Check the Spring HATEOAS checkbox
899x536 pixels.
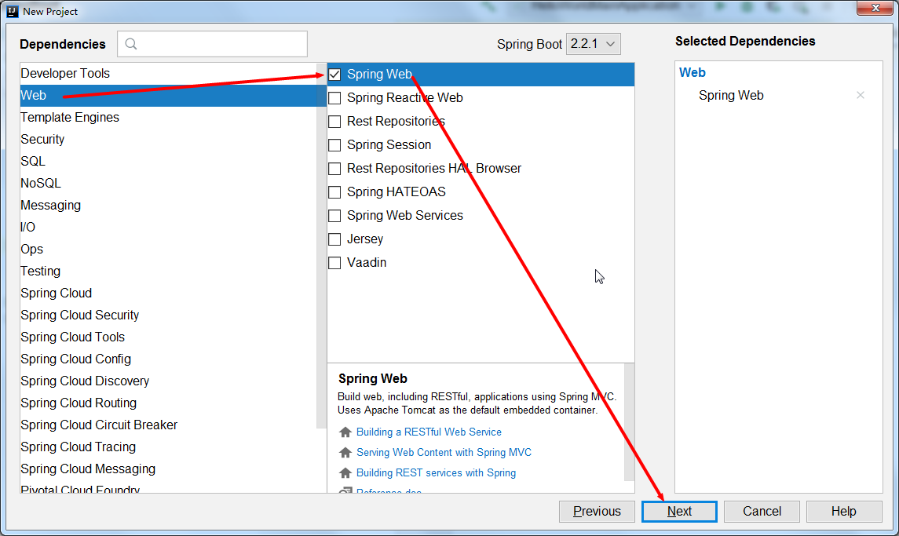coord(334,192)
